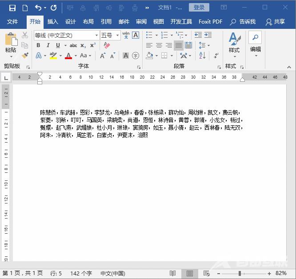Click the zoom slider handle
Viewport: 296px width, 279px height.
240,273
